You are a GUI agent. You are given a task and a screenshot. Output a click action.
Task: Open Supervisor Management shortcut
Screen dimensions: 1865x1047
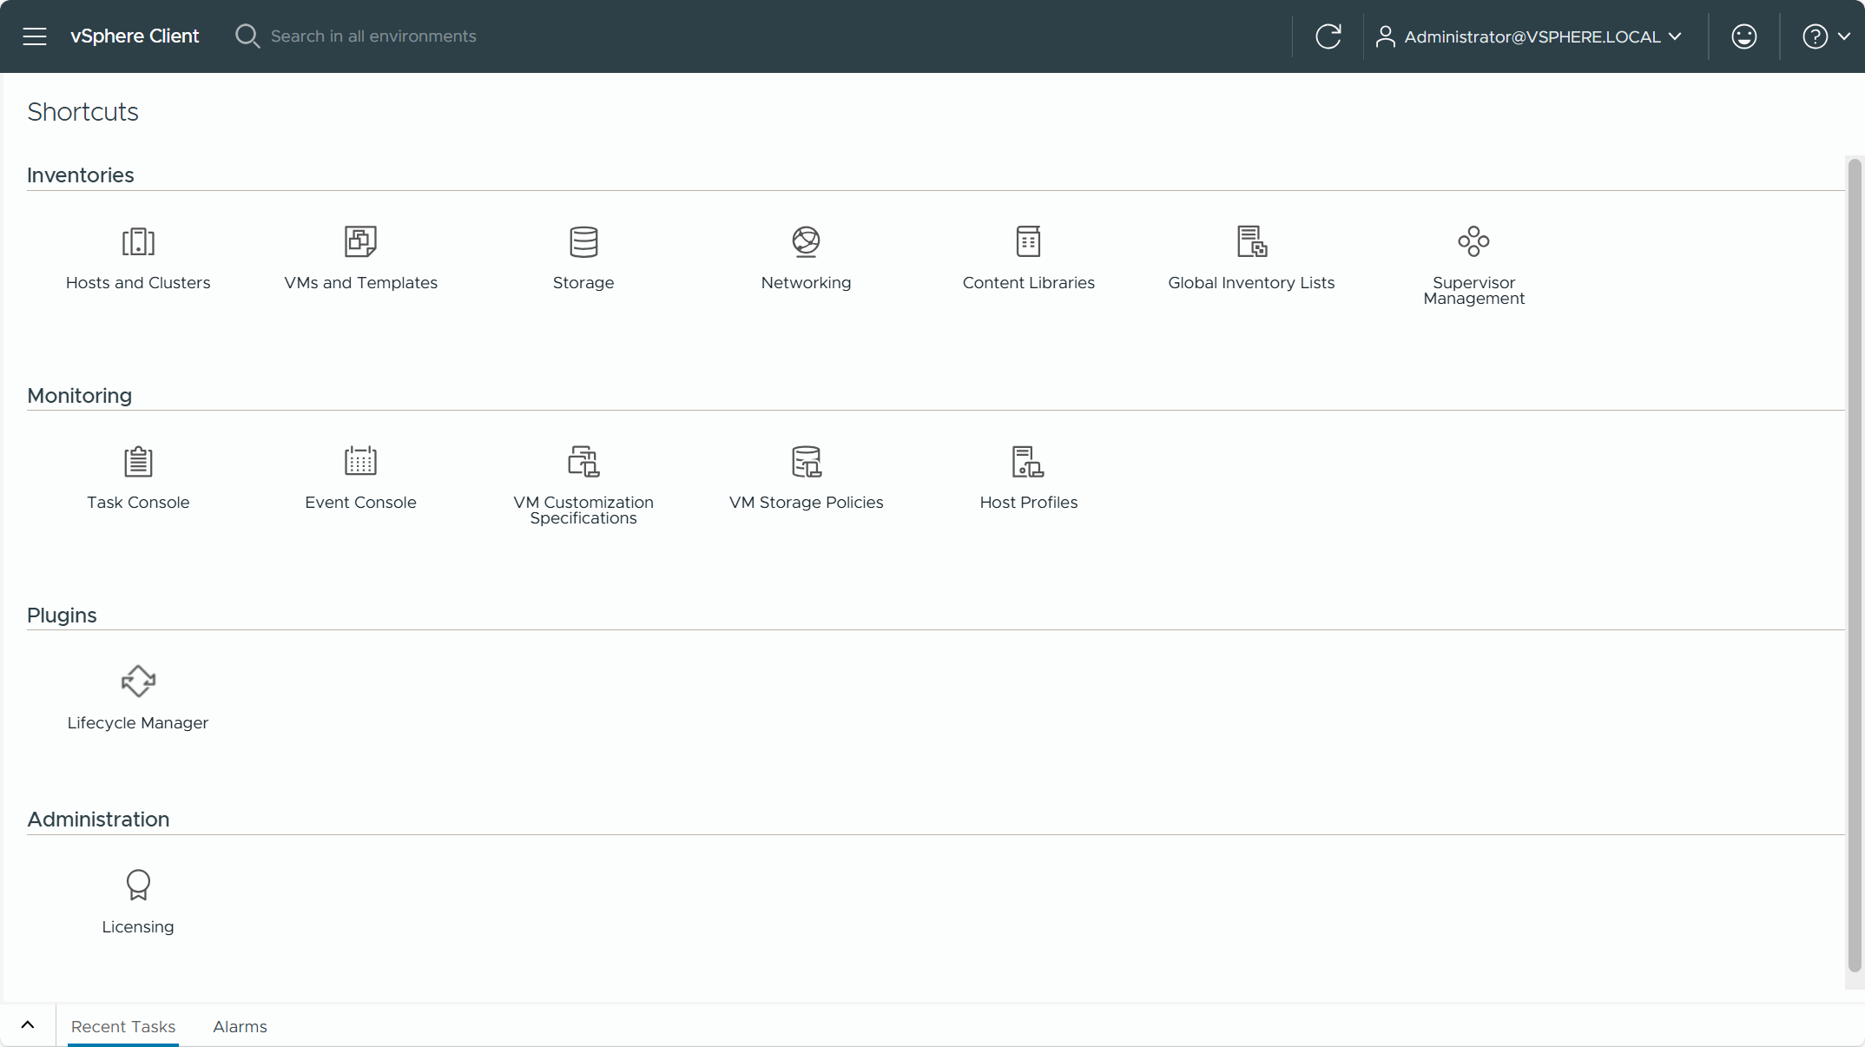pos(1473,263)
